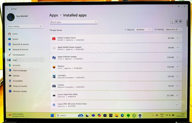Click the Apple Software Update app icon
The width and height of the screenshot is (192, 123).
[x=54, y=58]
